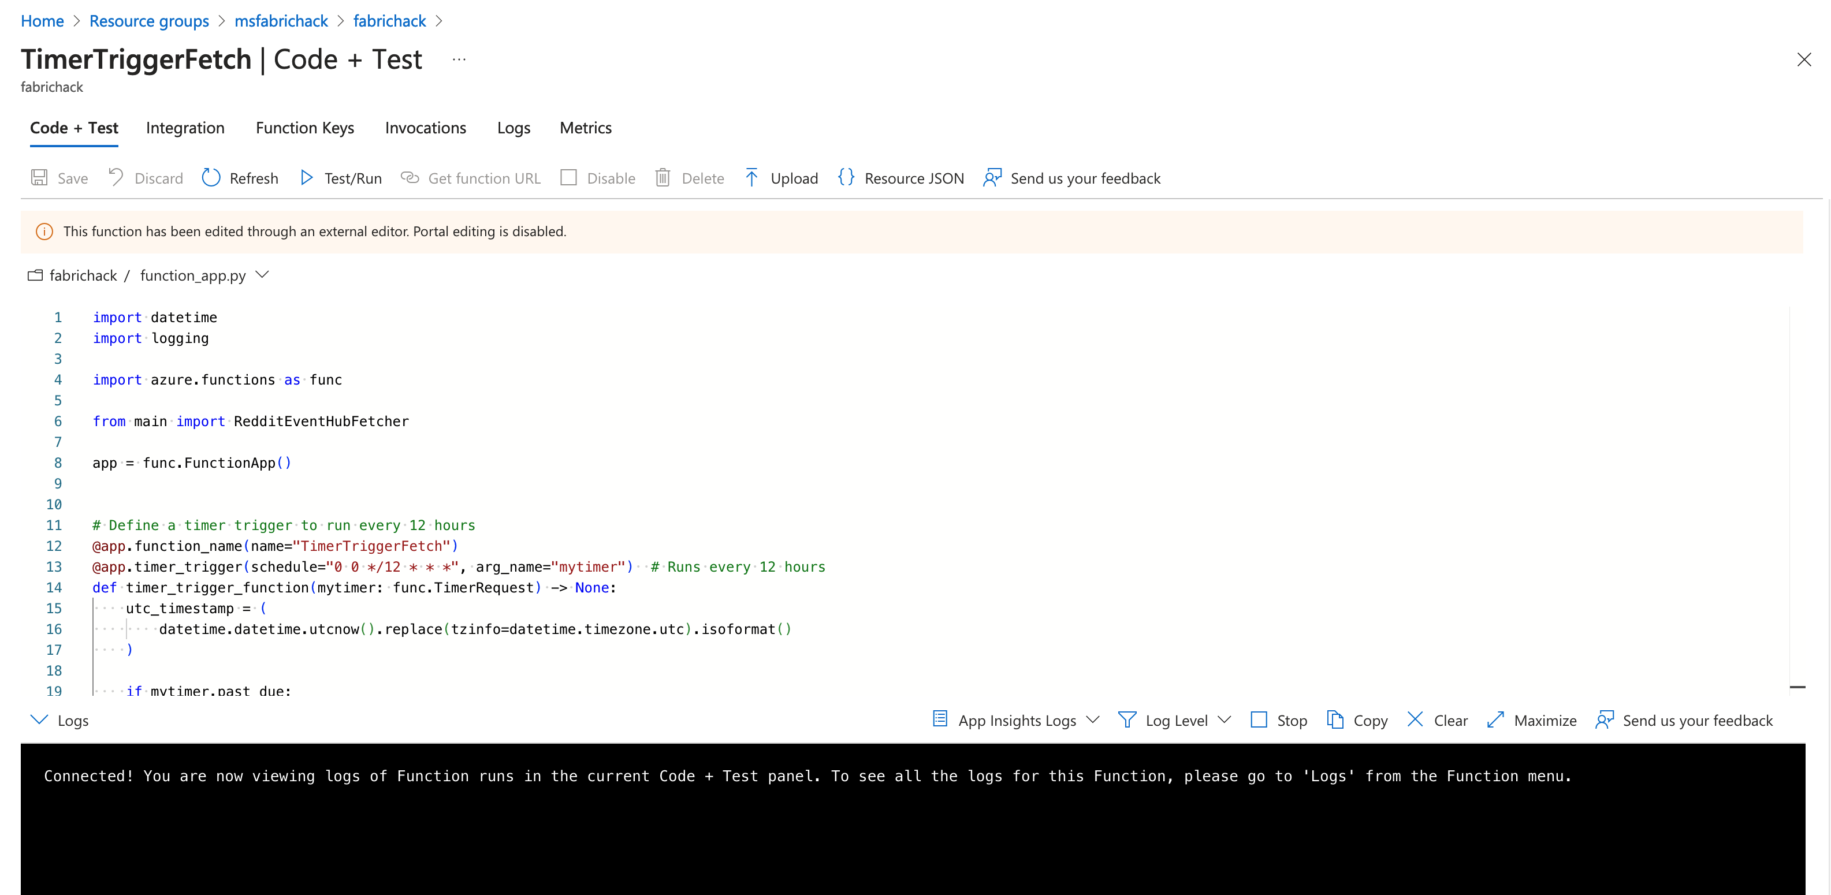Toggle the Disable function checkbox

568,178
